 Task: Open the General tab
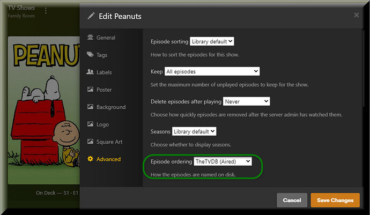point(106,38)
